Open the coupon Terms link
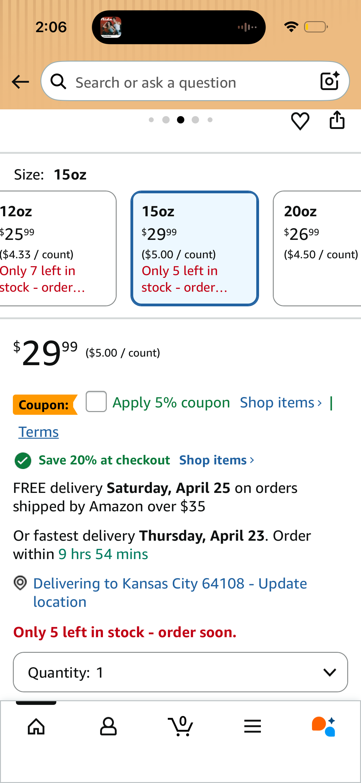The image size is (361, 783). [x=39, y=432]
